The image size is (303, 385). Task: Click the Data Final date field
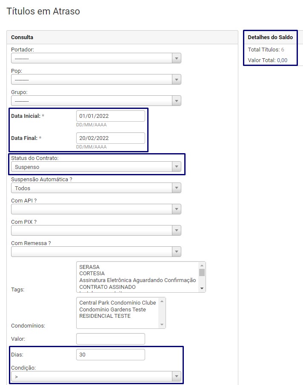110,138
